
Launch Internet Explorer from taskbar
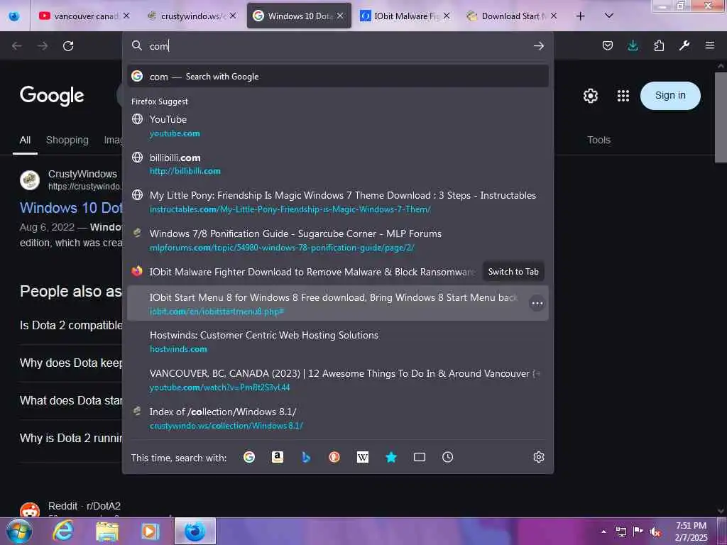63,531
